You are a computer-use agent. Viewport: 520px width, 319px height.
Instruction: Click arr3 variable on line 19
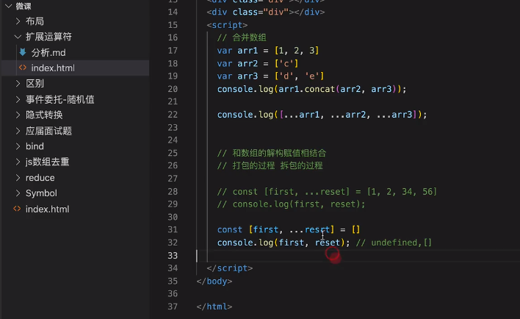(x=248, y=76)
